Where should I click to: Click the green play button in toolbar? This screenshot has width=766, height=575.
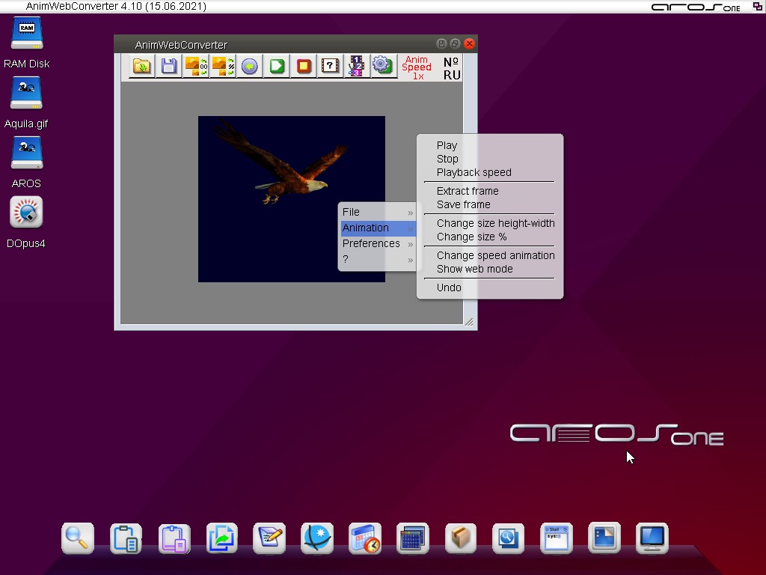point(277,66)
